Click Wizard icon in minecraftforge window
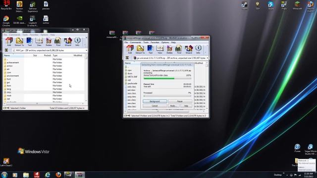Image resolution: width=317 pixels, height=178 pixels. tap(189, 49)
